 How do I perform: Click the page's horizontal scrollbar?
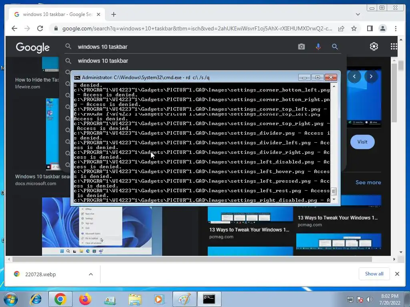[192, 259]
